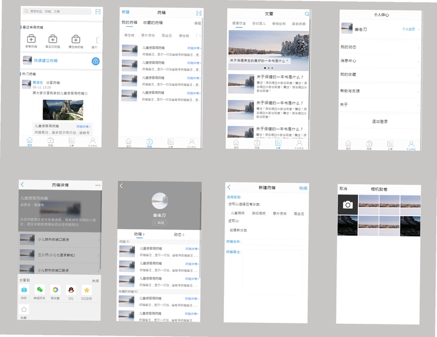
Task: Expand the category filter chevron on 药箱 screen
Action: (199, 36)
